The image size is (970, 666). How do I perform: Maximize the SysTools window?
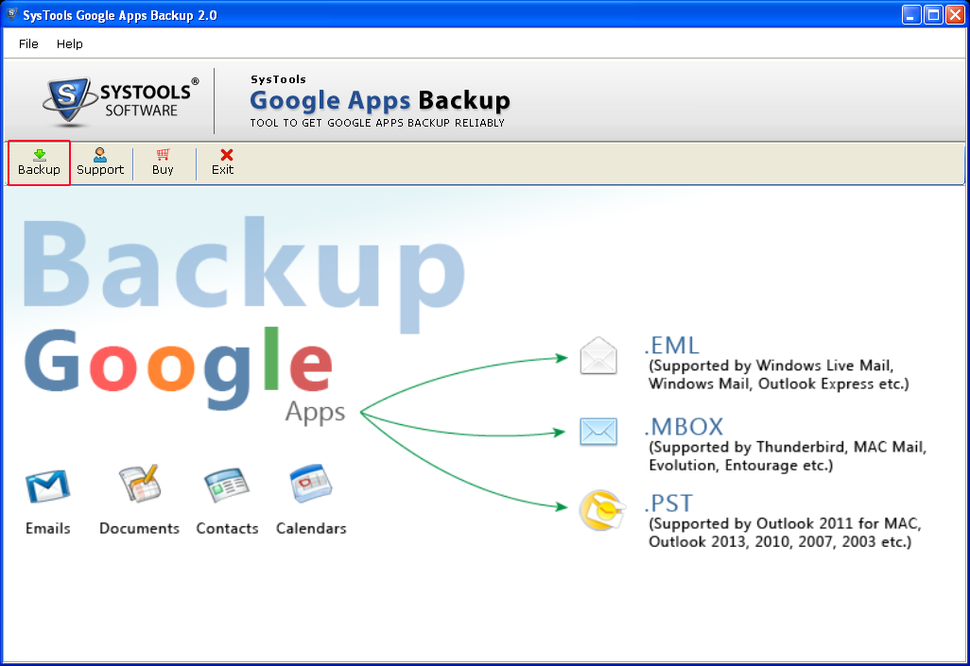pos(933,15)
